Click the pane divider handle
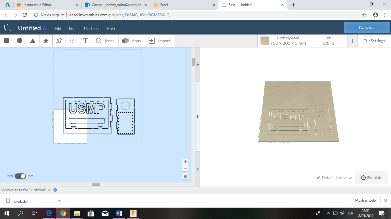391x219 pixels. (x=198, y=116)
